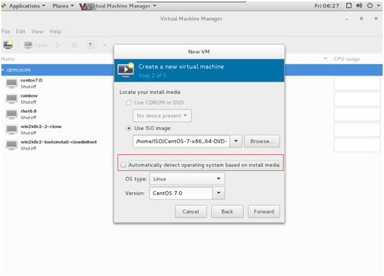The image size is (384, 276).
Task: Click the Pause VM toolbar icon
Action: pos(74,45)
